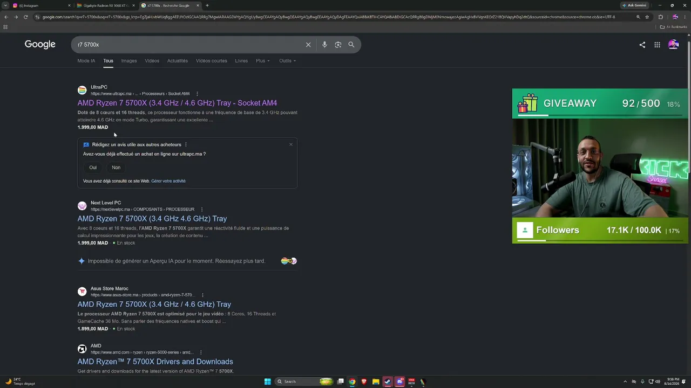Open the Chrome extensions puzzle icon

pyautogui.click(x=660, y=17)
